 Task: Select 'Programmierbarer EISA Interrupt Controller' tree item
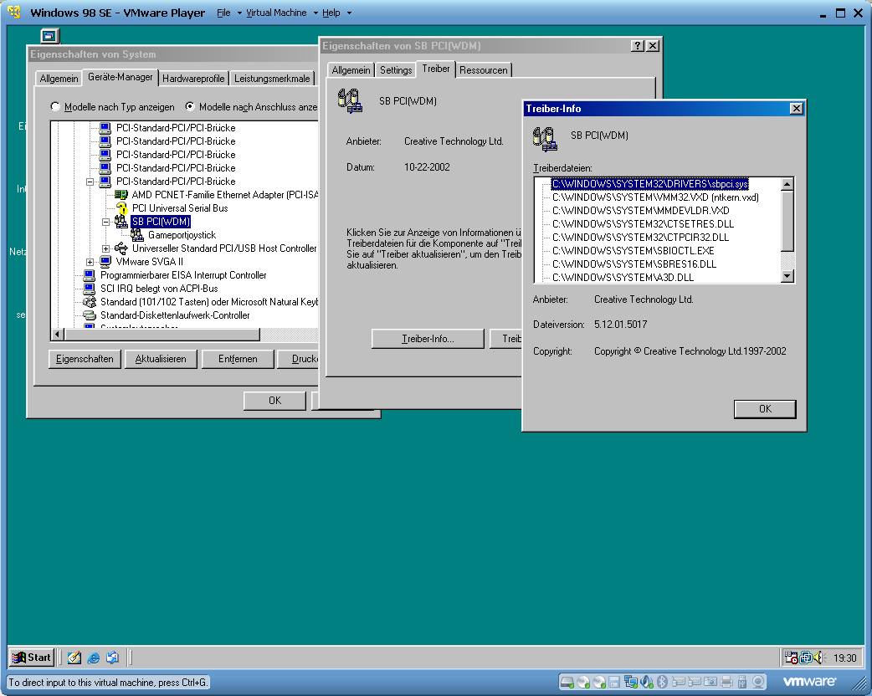tap(183, 275)
